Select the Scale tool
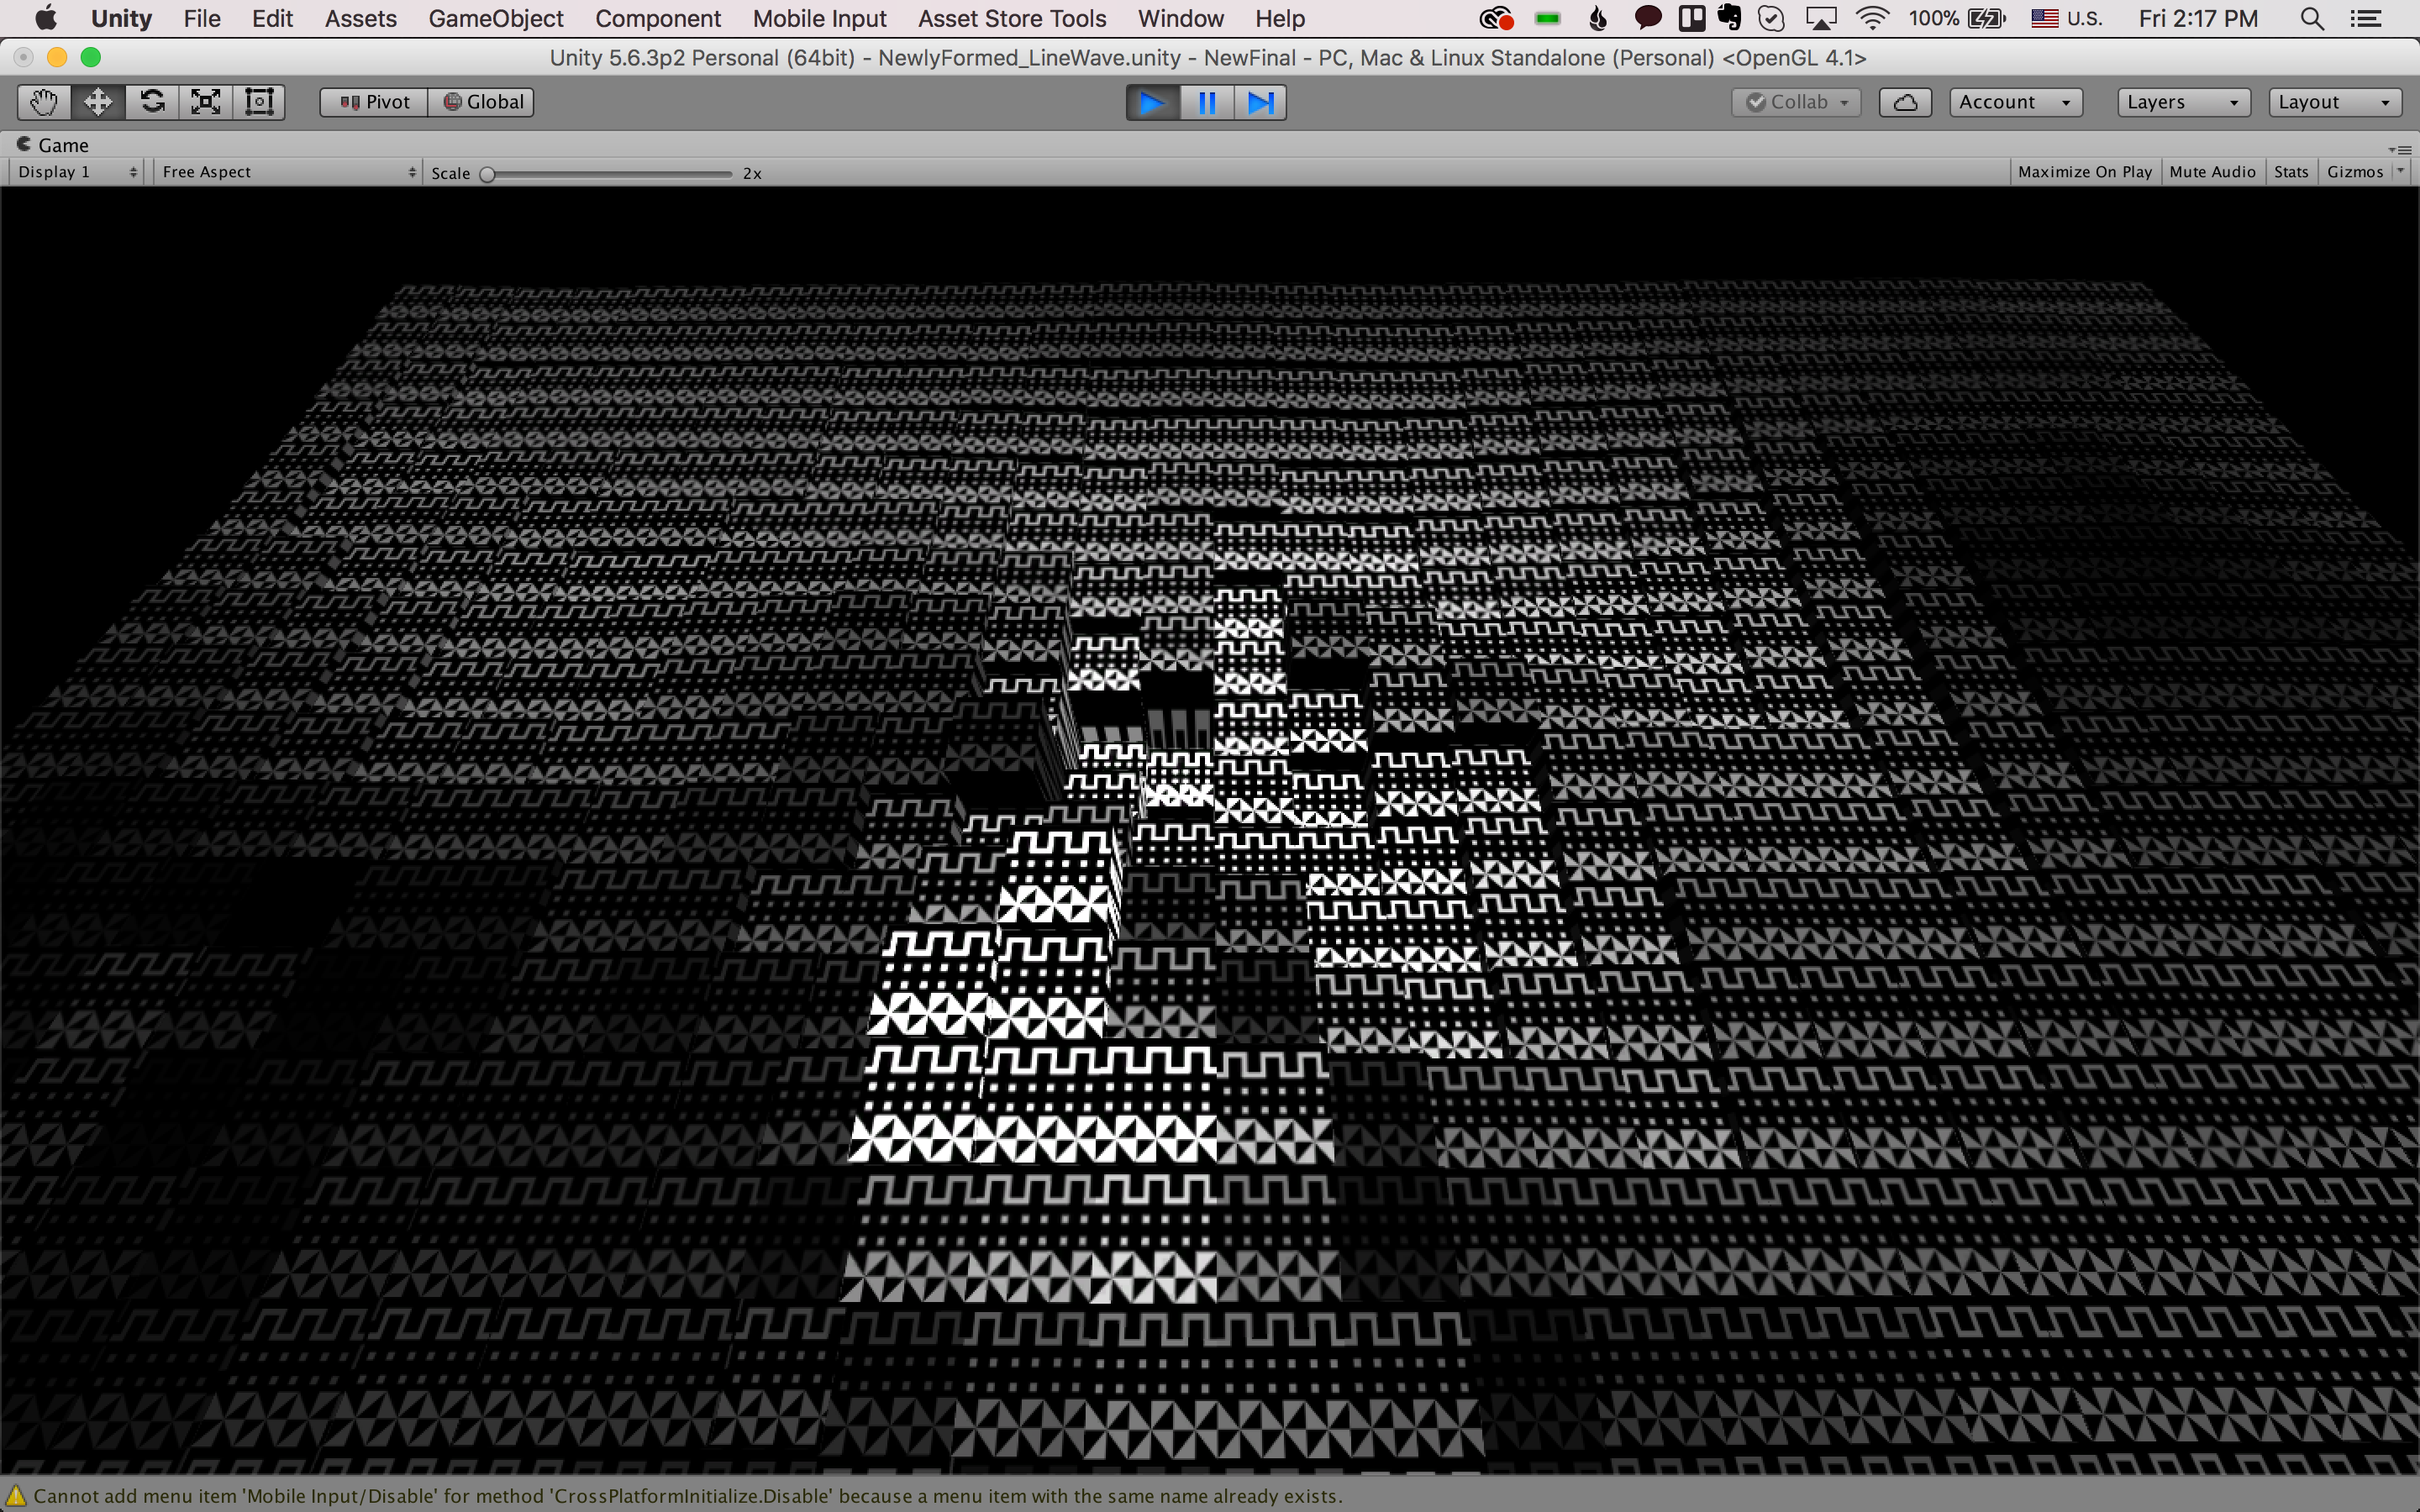The image size is (2420, 1512). pos(206,102)
